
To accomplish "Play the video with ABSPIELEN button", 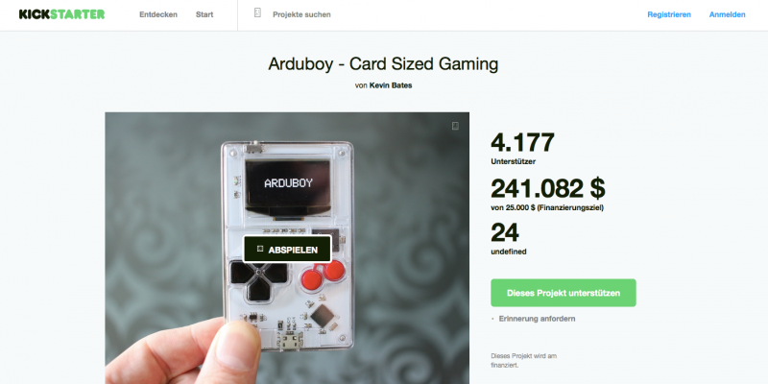I will pyautogui.click(x=287, y=250).
